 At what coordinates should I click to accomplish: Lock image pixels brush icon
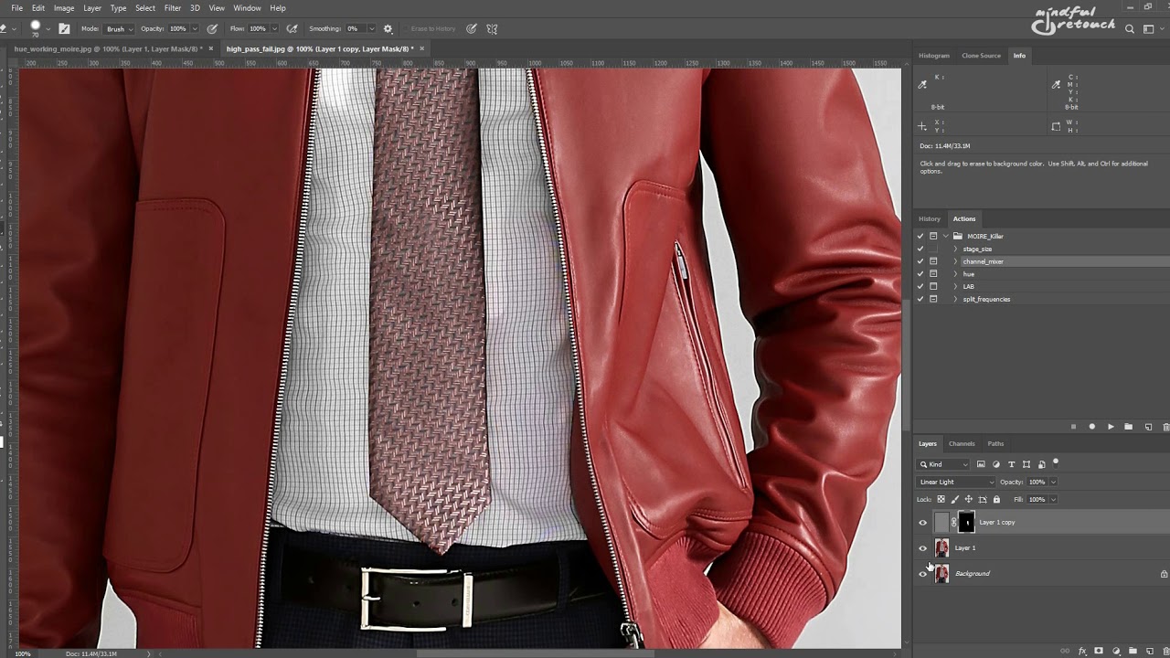point(955,499)
